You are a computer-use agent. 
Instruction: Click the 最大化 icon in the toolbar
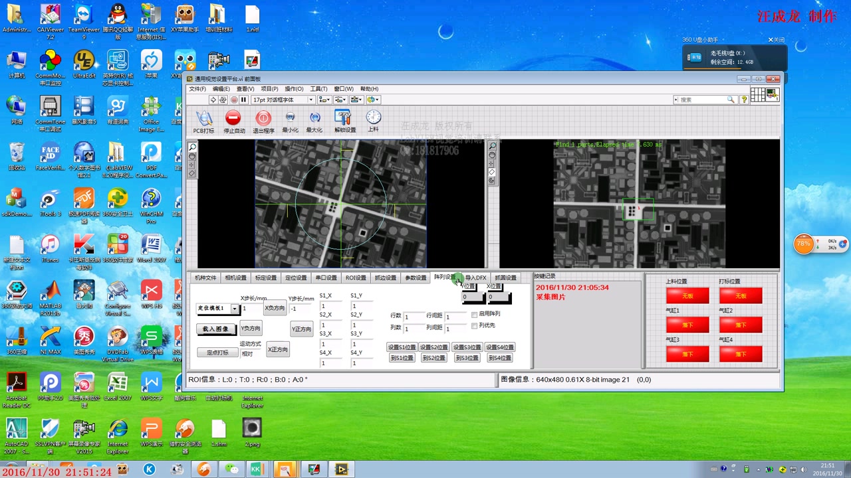click(x=314, y=118)
